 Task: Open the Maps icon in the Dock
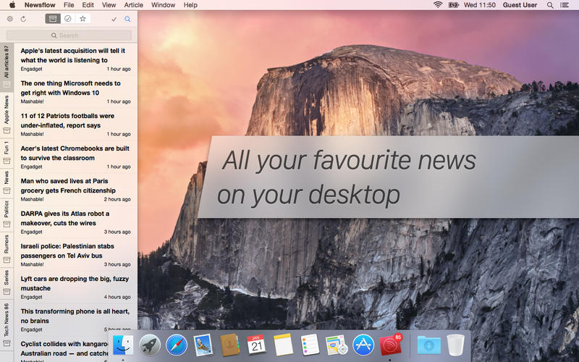pos(337,345)
